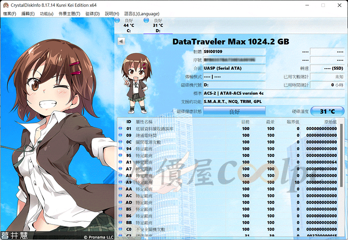Click the S.M.A.R.T., NCQ, TRIM, GPL field

tap(274, 102)
